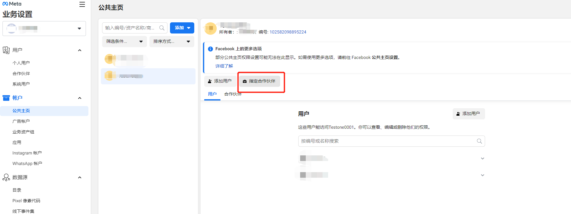The height and width of the screenshot is (214, 571).
Task: Select the highlighted second page in list
Action: click(148, 76)
